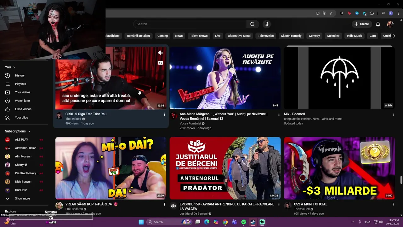This screenshot has width=403, height=227.
Task: Click the page vertical scrollbar thumb
Action: (401, 180)
